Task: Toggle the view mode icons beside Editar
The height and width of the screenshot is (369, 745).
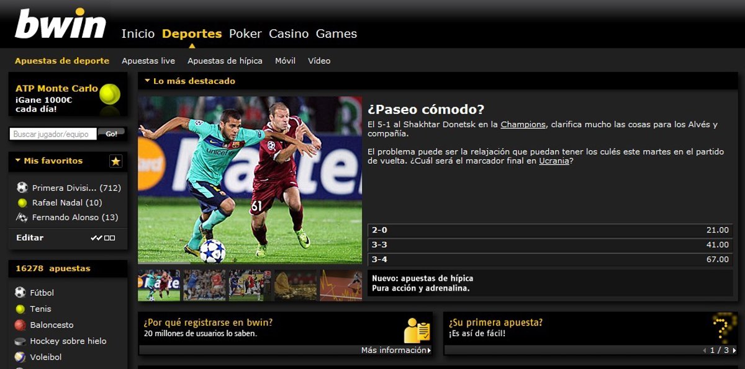Action: point(102,238)
